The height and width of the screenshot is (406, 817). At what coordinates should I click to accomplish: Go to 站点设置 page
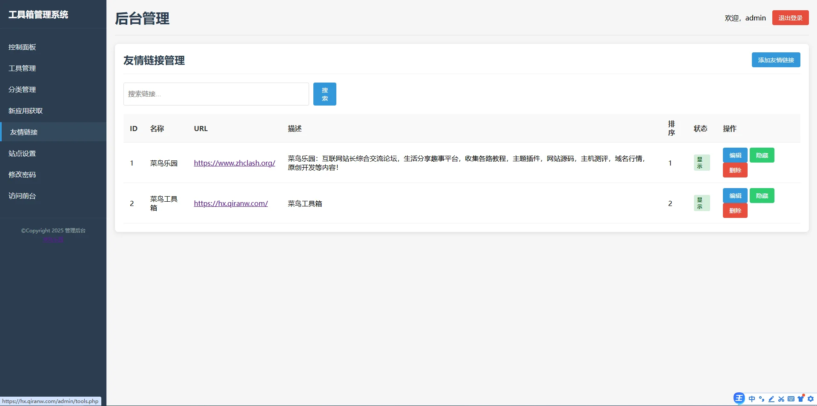click(x=22, y=153)
